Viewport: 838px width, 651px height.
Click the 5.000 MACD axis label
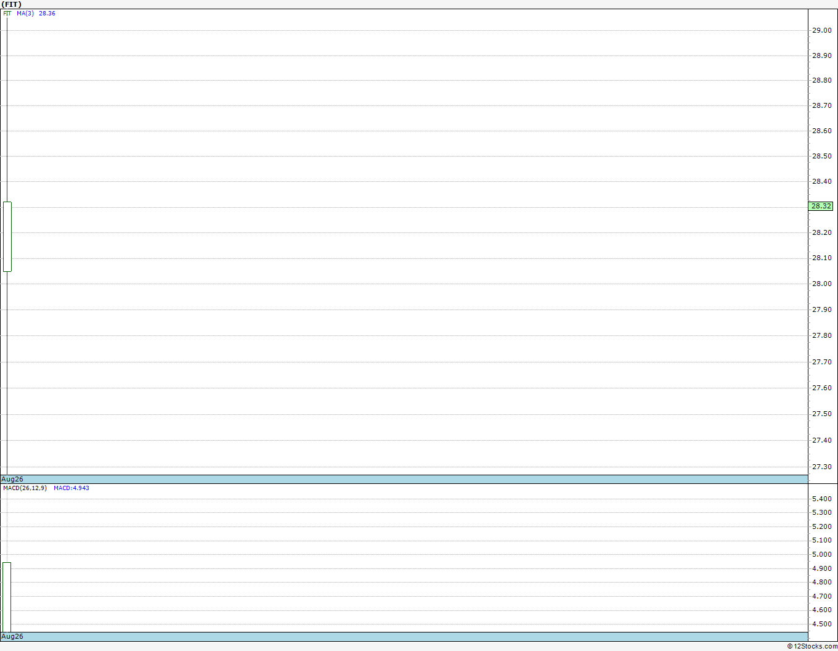[821, 554]
